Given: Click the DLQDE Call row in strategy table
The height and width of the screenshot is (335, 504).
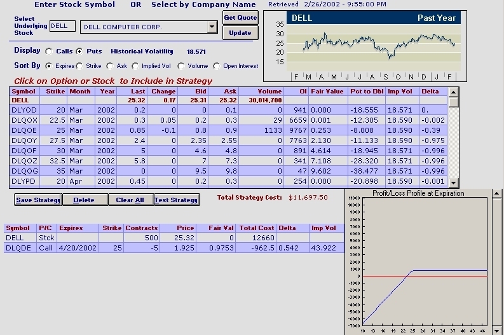Looking at the screenshot, I should pos(174,248).
